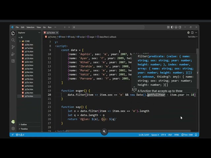
Task: Open js20a.htm in Explorer
Action: coord(29,45)
